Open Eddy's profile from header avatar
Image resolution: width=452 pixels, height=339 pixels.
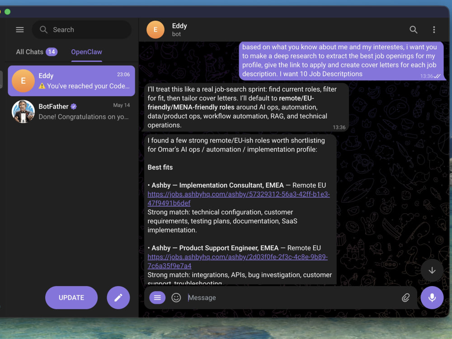pyautogui.click(x=155, y=30)
